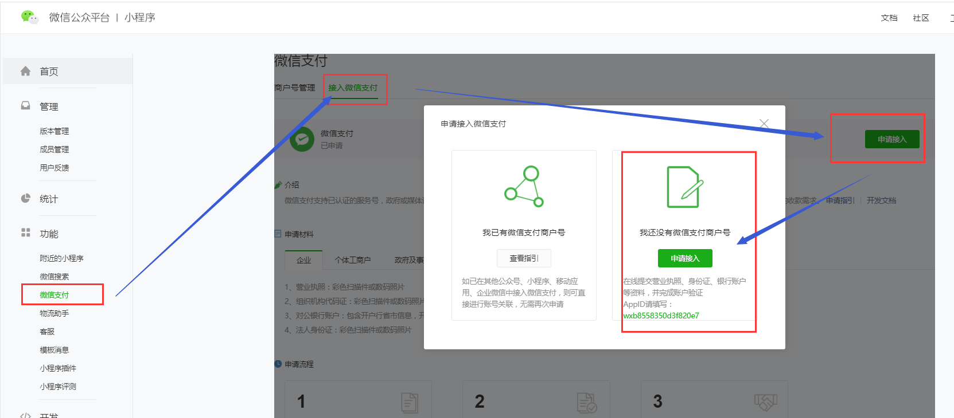Click step 3 handshake icon
954x418 pixels.
(765, 402)
